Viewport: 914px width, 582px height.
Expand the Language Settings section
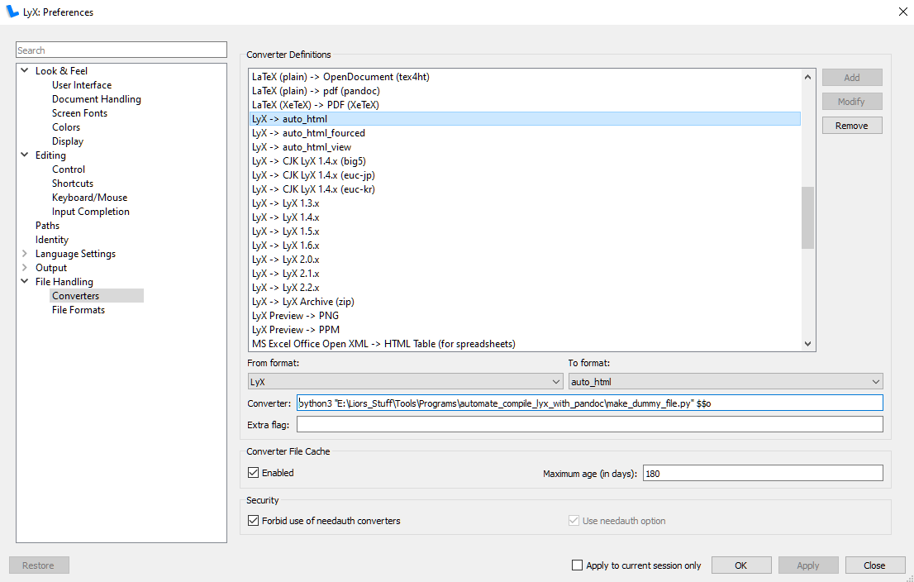pyautogui.click(x=25, y=254)
